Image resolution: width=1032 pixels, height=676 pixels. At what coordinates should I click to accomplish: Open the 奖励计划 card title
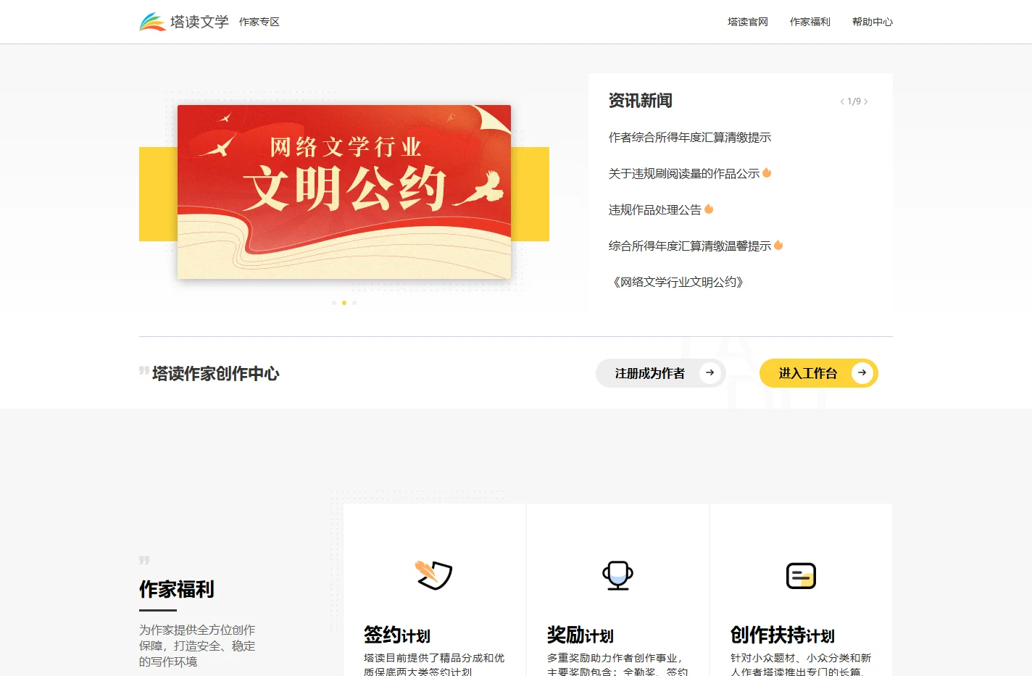pos(580,635)
